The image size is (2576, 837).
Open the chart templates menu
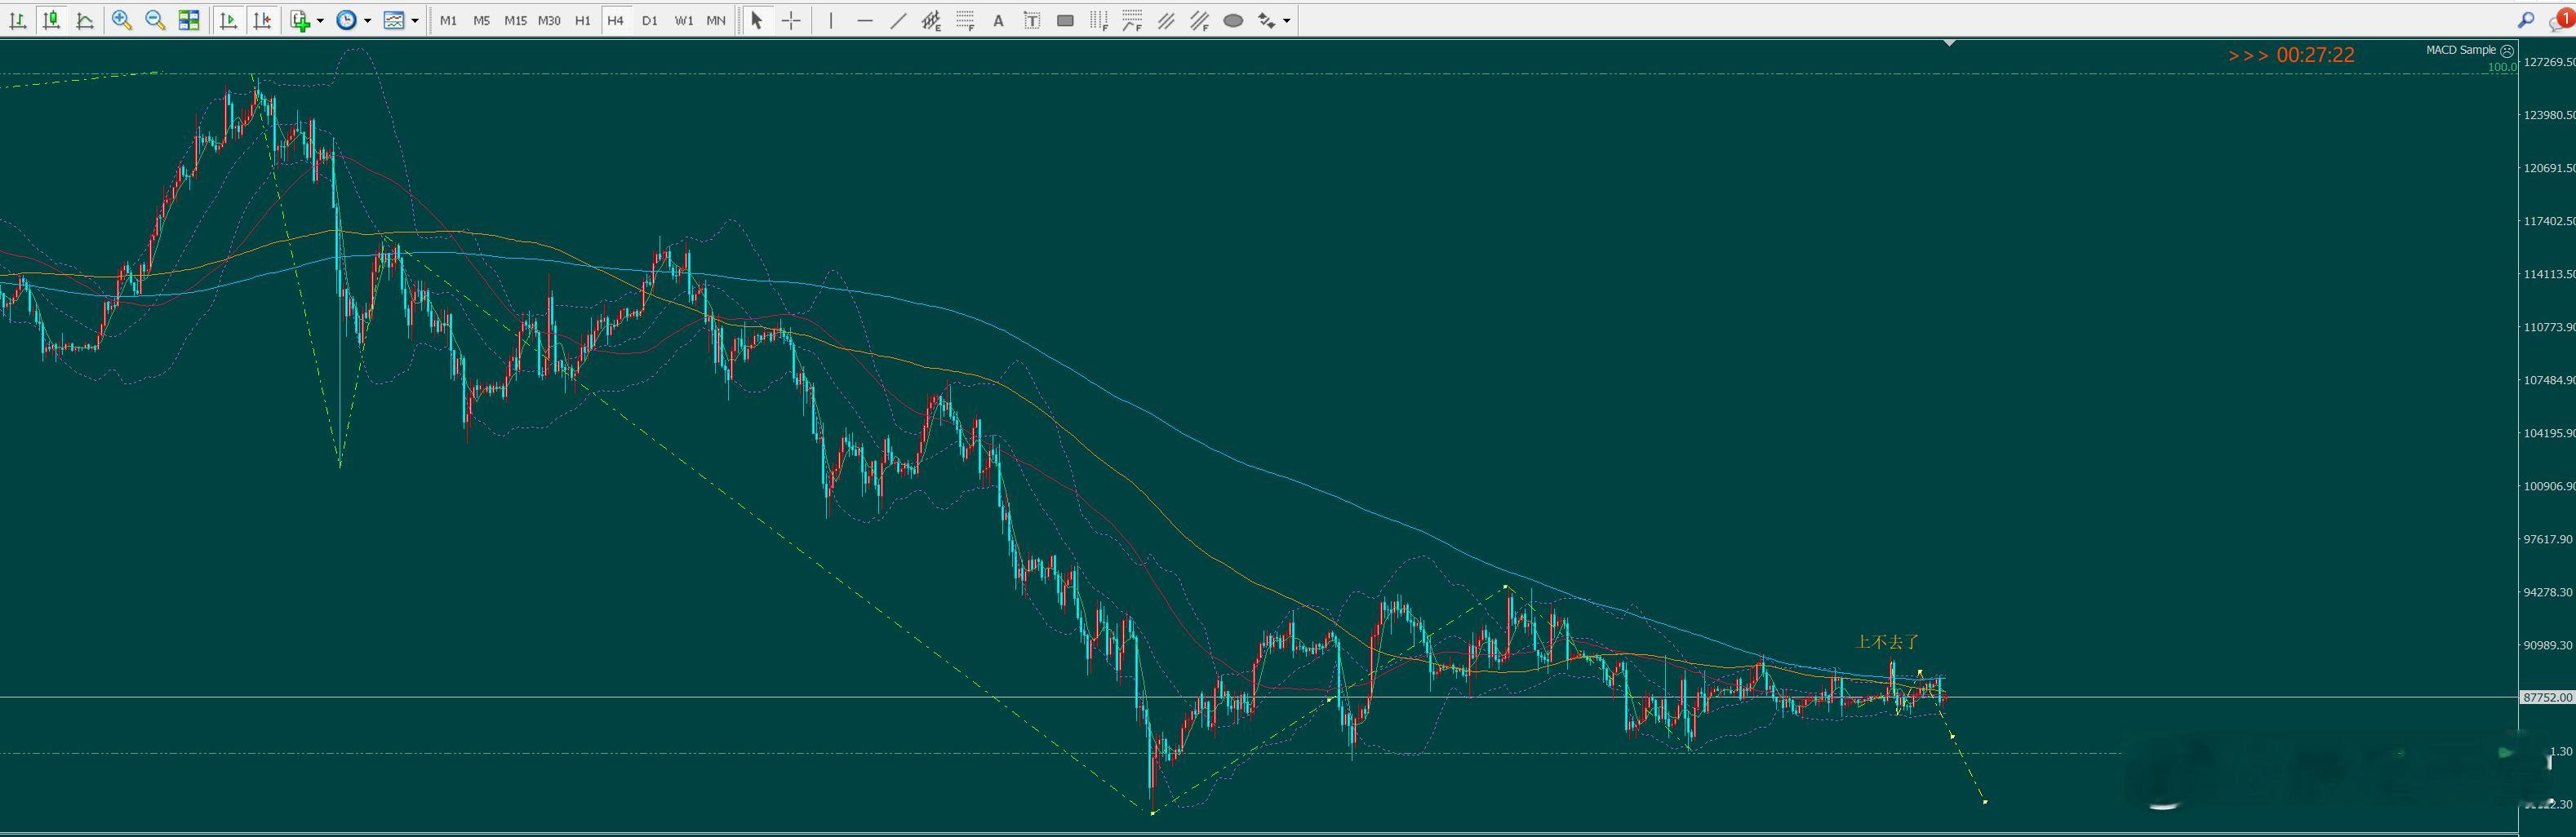[x=394, y=20]
